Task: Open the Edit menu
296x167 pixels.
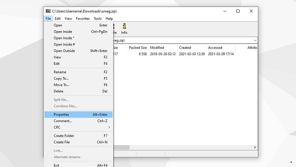Action: [x=57, y=19]
